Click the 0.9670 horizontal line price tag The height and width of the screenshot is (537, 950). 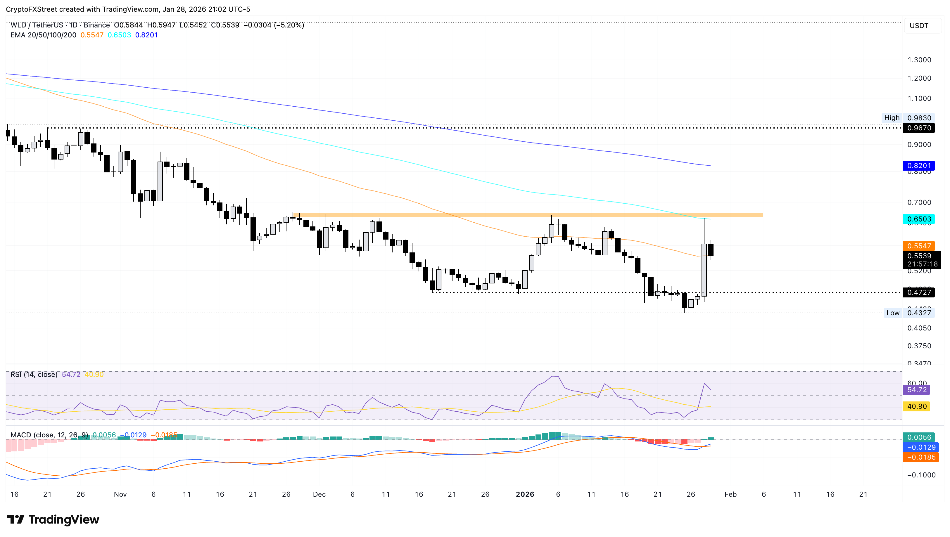click(x=919, y=128)
